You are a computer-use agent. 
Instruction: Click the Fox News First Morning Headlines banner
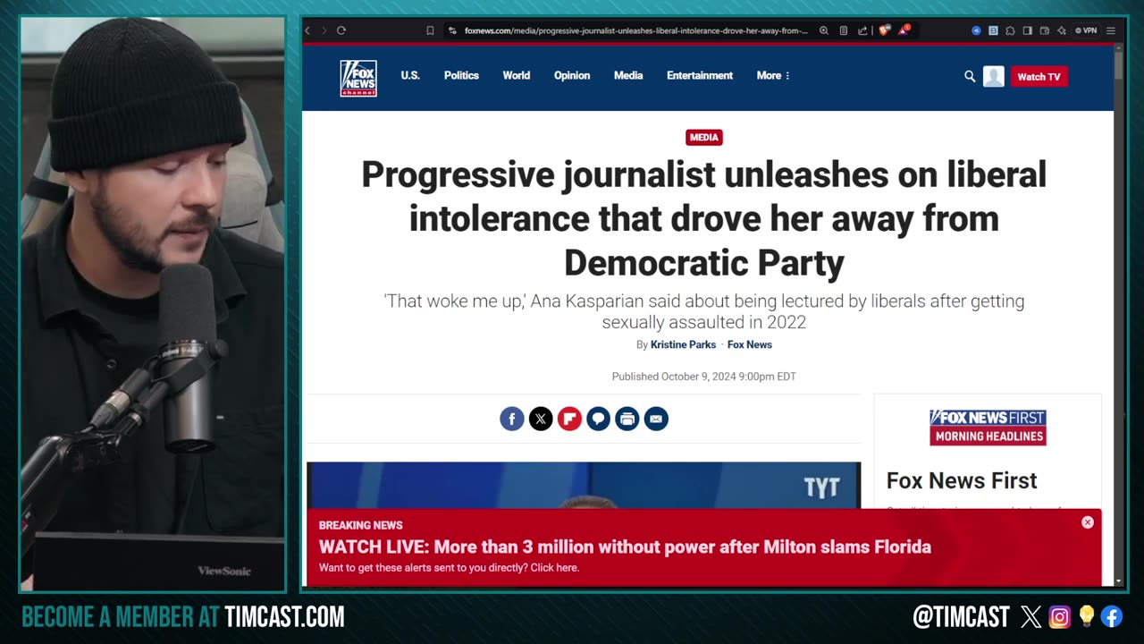(988, 428)
